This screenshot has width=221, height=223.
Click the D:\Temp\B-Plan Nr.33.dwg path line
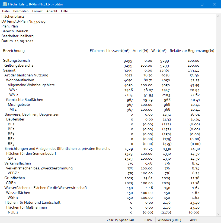[x=23, y=21]
